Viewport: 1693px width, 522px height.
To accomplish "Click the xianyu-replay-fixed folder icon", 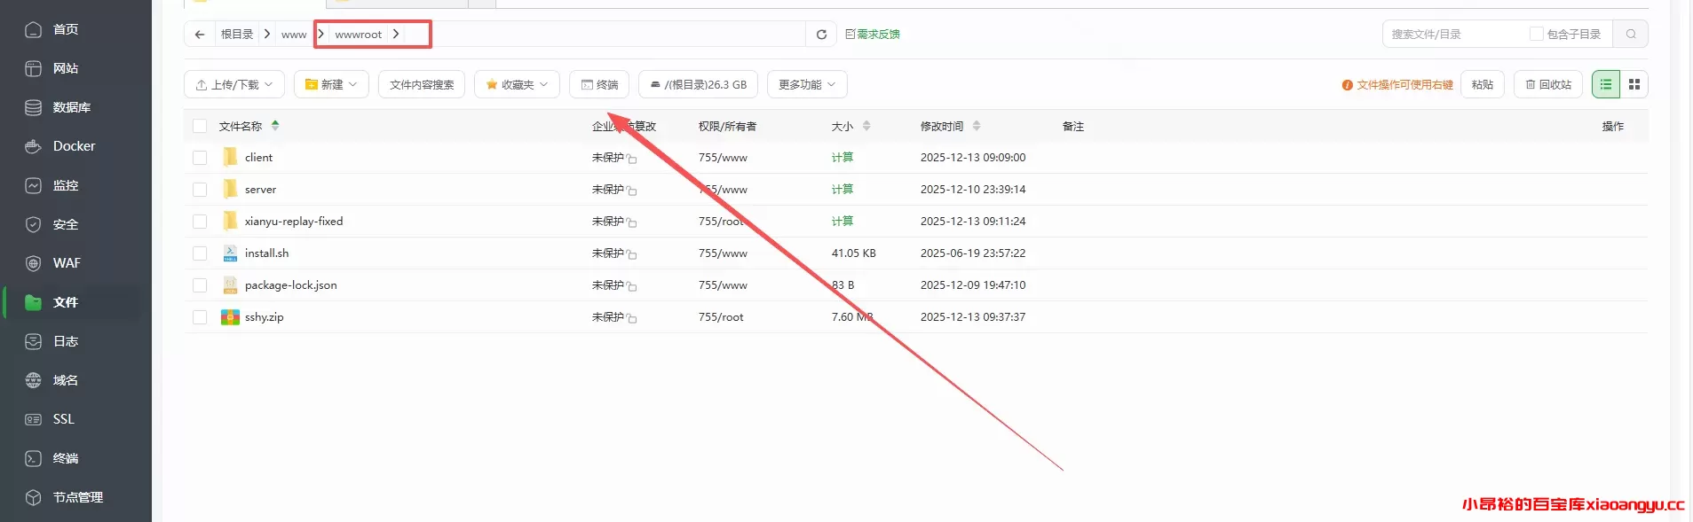I will 230,221.
